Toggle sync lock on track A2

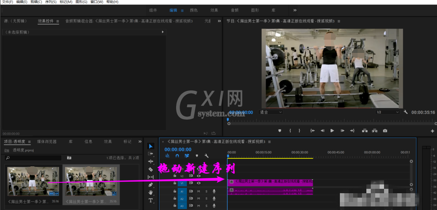tap(191, 199)
